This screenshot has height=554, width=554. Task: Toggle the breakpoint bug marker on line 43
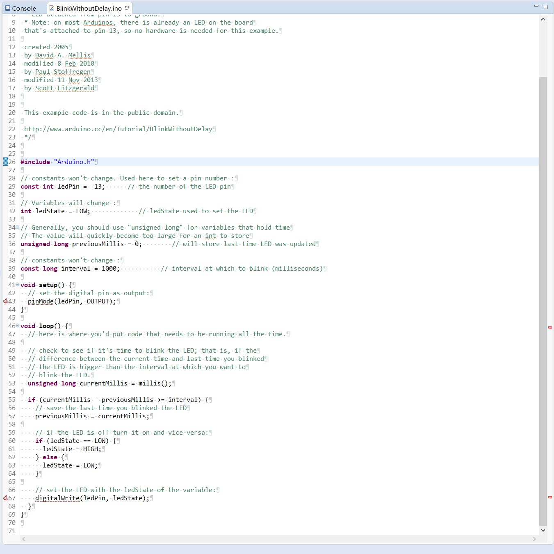point(5,301)
